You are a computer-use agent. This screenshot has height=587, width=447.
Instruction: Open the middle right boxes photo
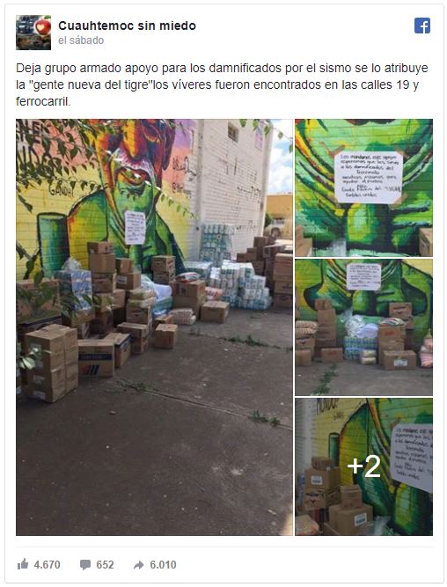point(363,327)
